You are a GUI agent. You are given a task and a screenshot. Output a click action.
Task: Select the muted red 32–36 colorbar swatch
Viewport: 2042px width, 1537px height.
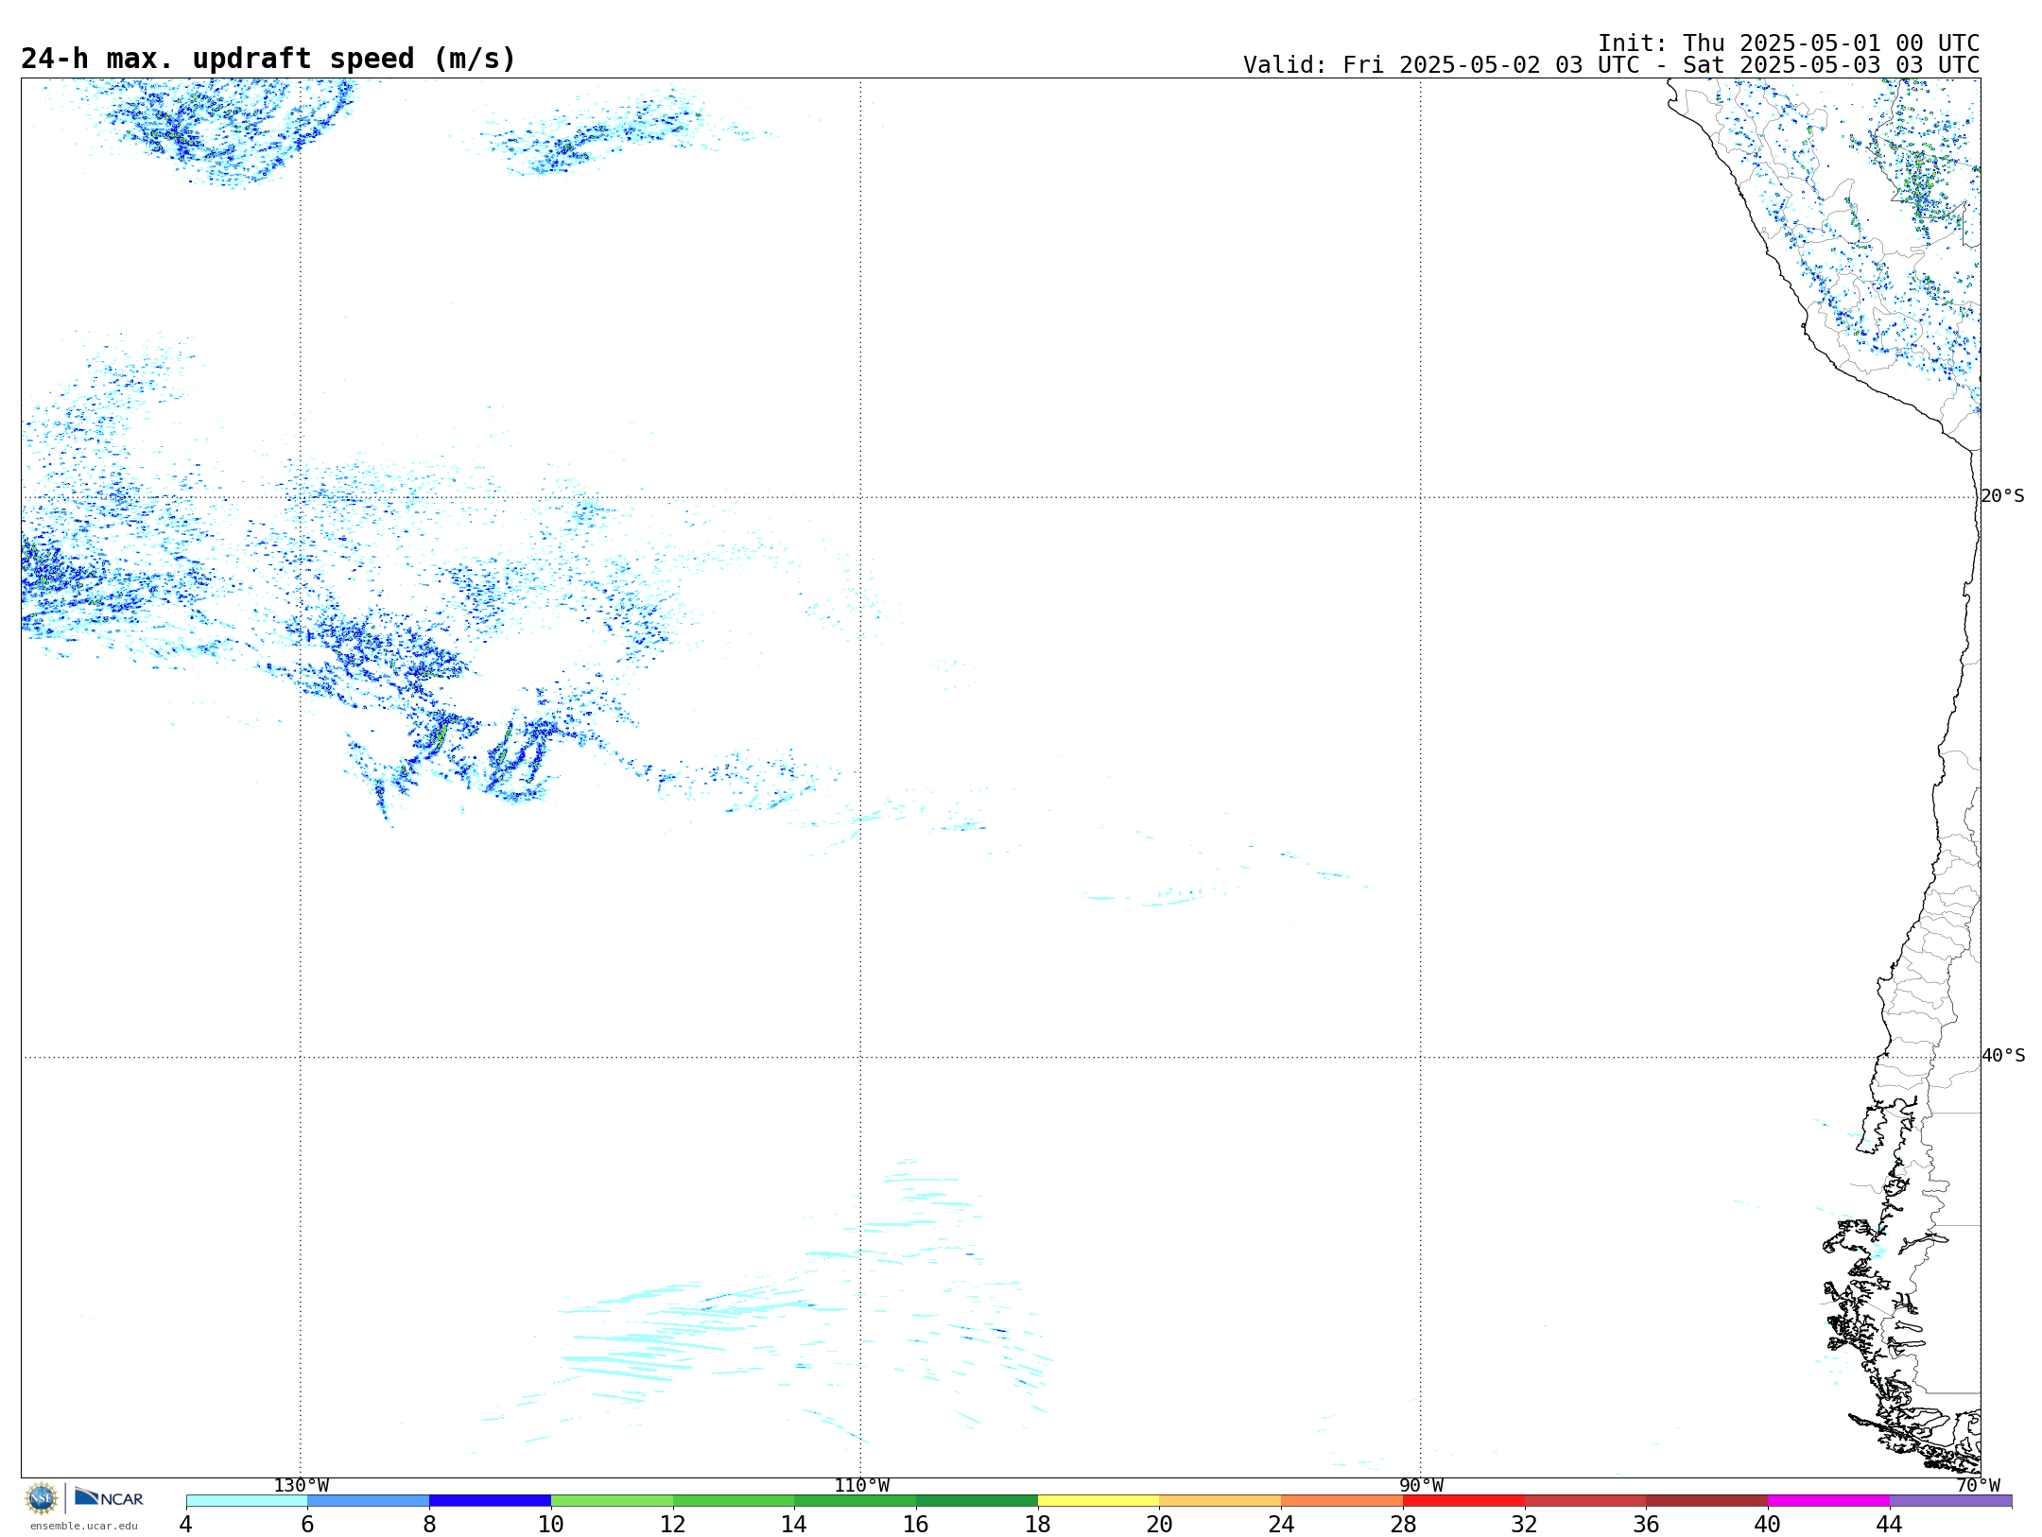(x=1585, y=1501)
